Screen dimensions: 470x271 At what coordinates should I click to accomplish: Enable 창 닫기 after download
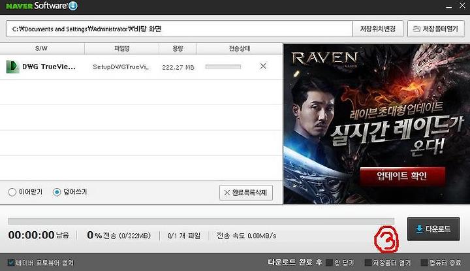329,263
